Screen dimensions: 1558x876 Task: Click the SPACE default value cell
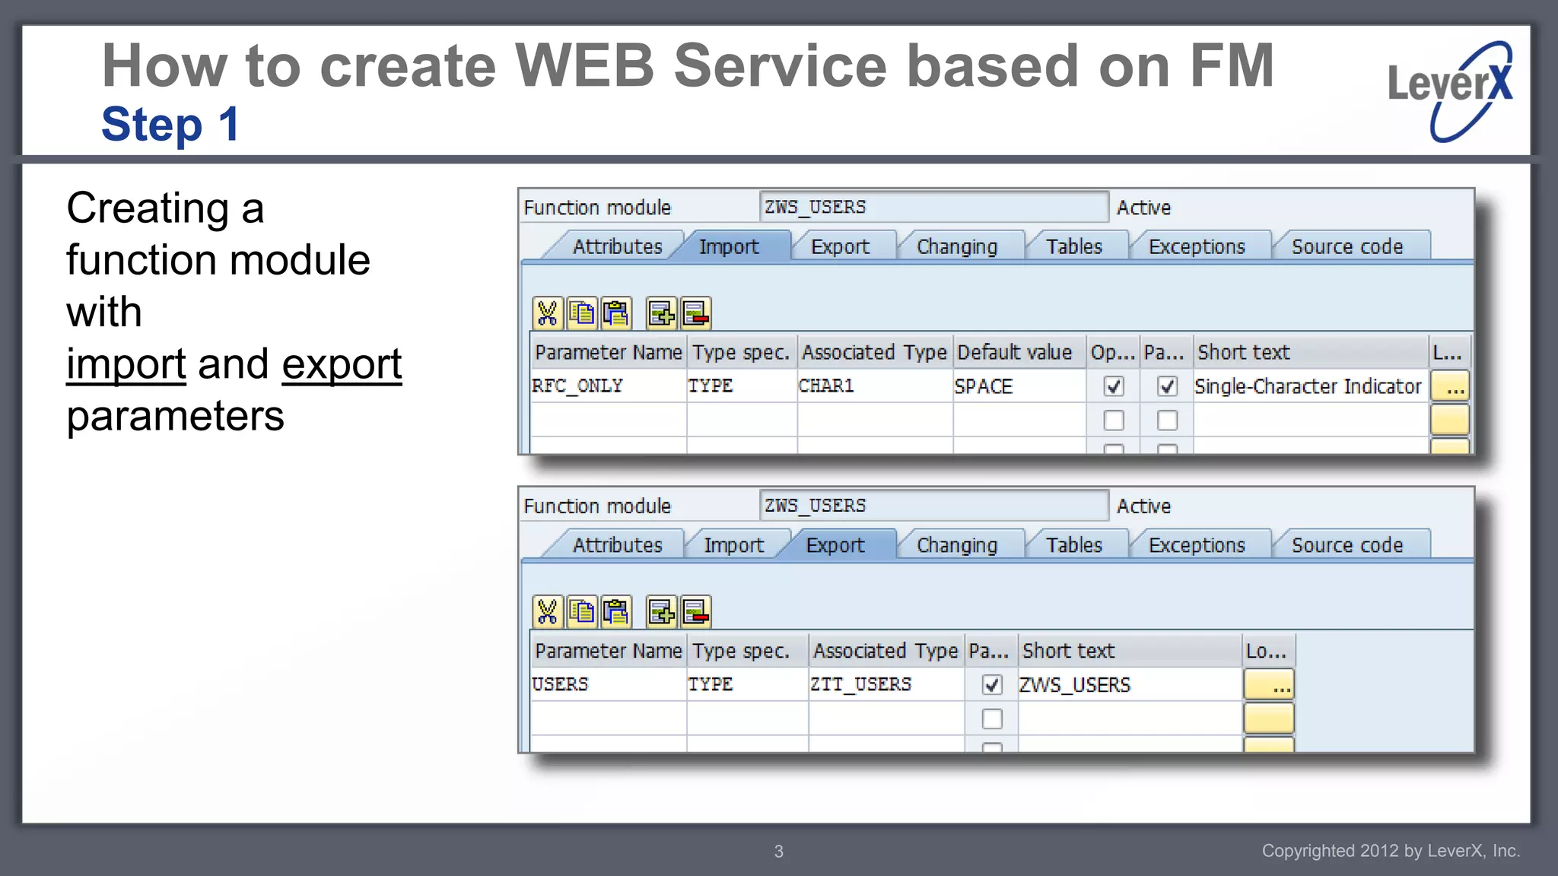1019,386
